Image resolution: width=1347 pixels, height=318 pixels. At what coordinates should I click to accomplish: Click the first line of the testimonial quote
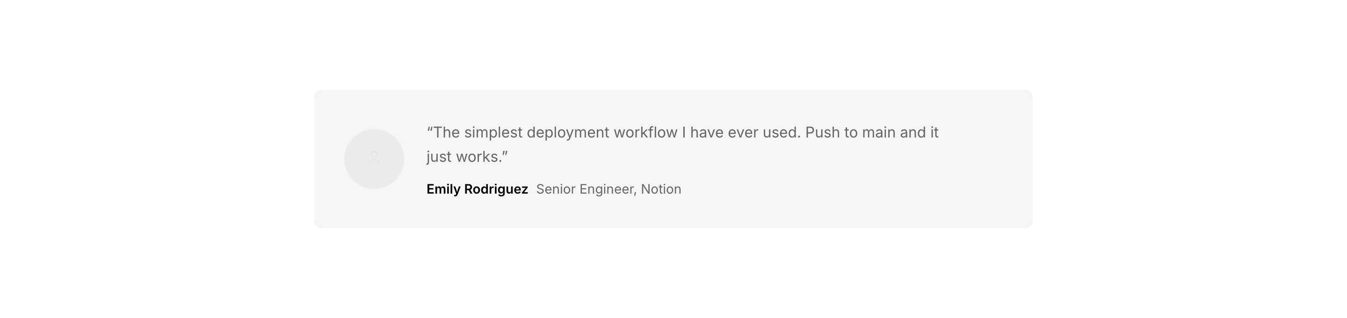(x=682, y=133)
